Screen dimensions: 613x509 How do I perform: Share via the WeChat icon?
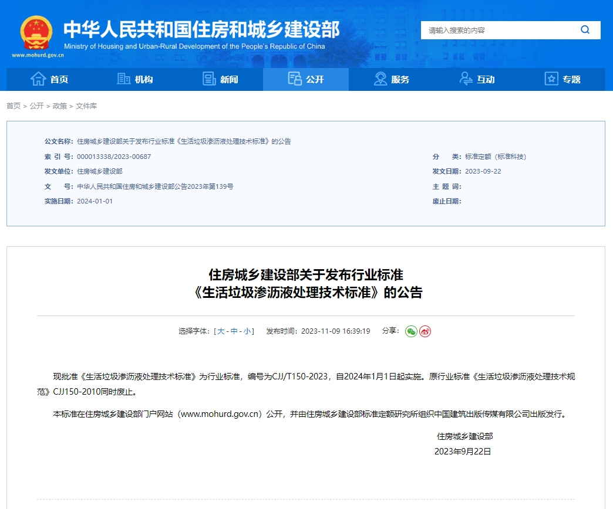click(x=411, y=331)
